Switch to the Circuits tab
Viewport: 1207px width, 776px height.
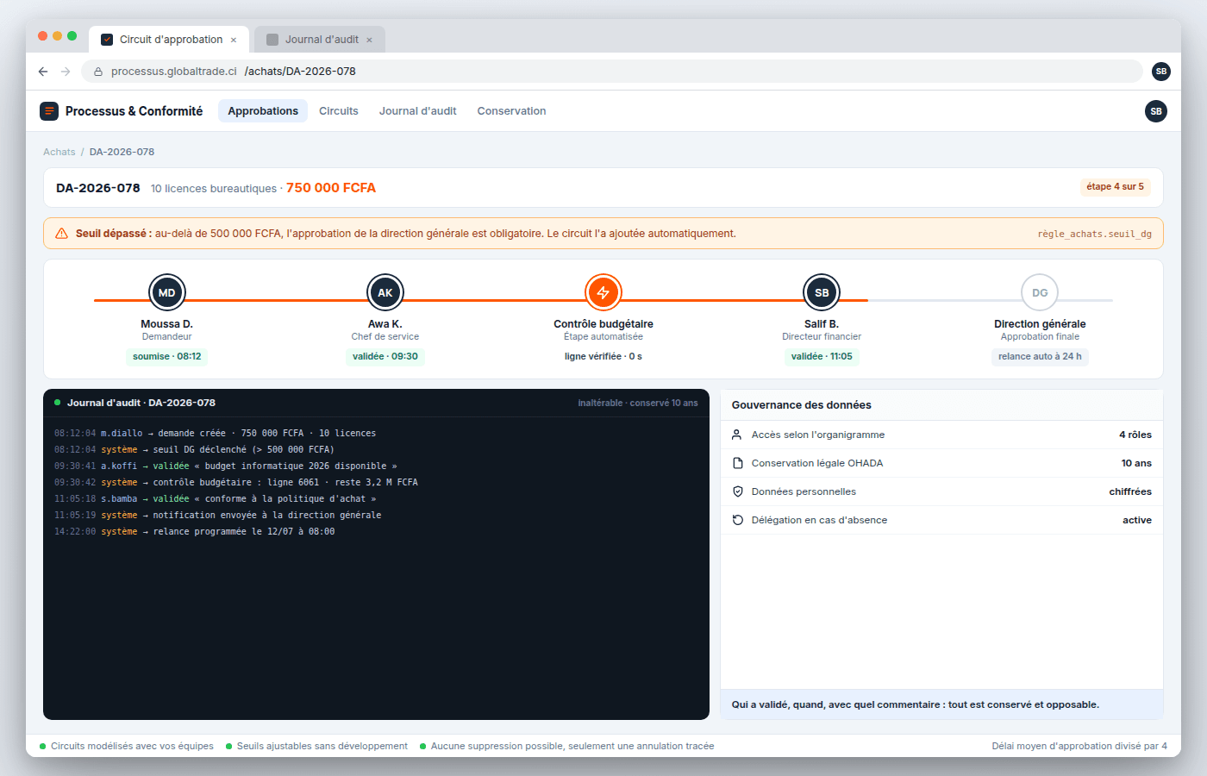click(339, 111)
